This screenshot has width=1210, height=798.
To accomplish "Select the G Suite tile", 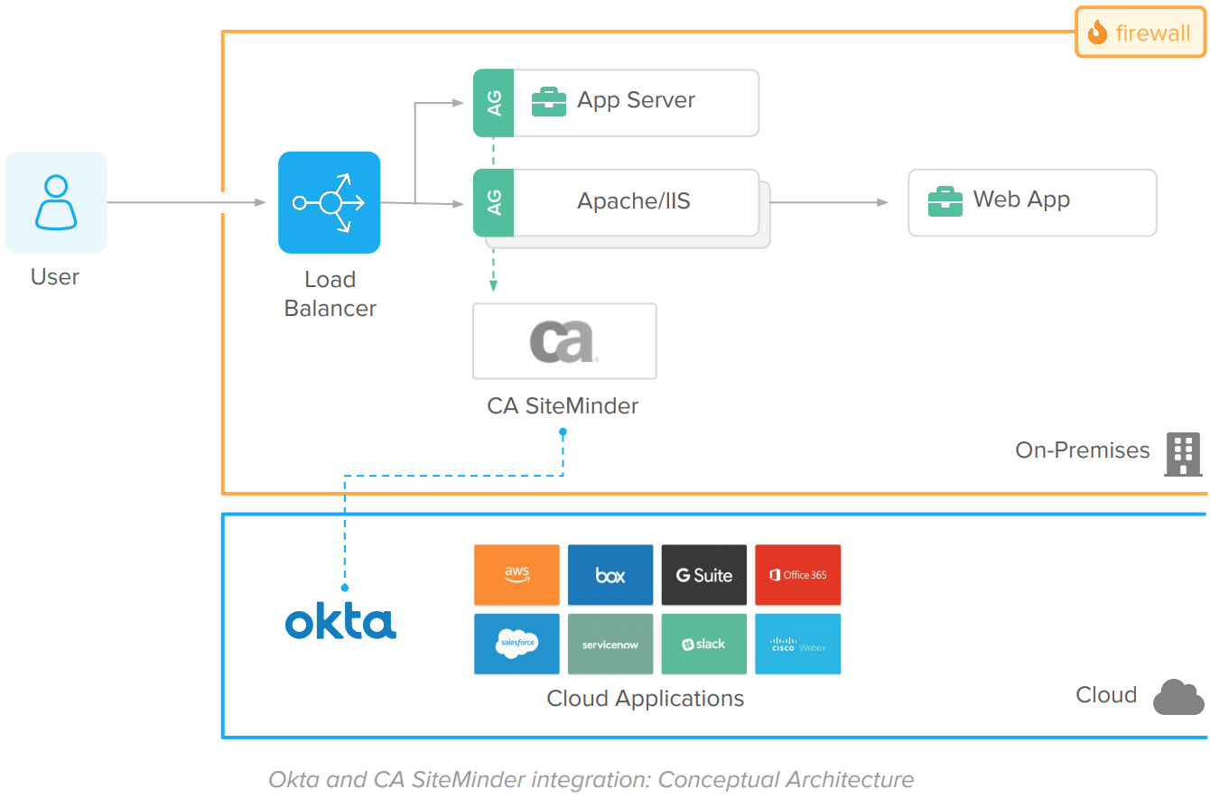I will point(704,574).
